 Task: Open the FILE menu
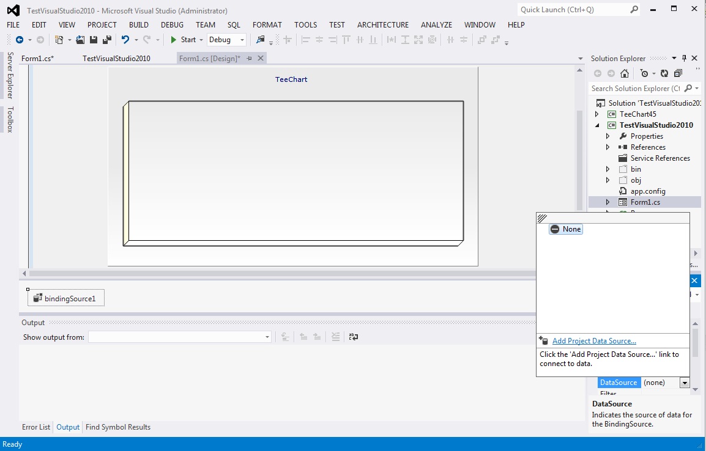click(13, 24)
